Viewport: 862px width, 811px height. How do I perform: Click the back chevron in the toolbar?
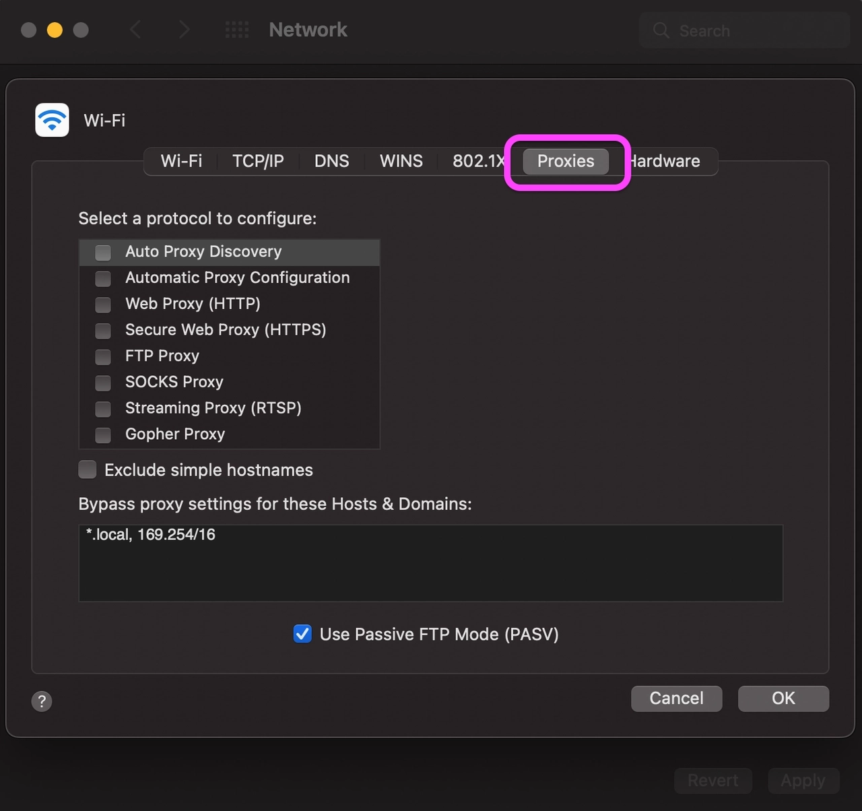(x=135, y=30)
